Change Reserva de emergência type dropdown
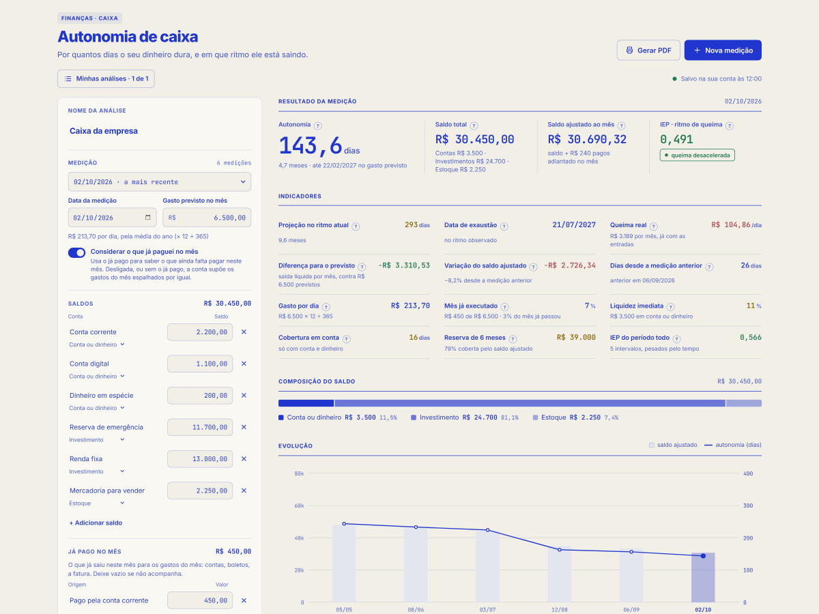 point(98,440)
